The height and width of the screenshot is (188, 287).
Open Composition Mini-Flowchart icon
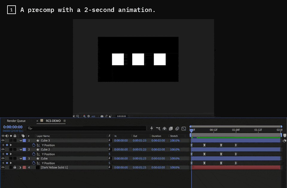[x=158, y=128]
